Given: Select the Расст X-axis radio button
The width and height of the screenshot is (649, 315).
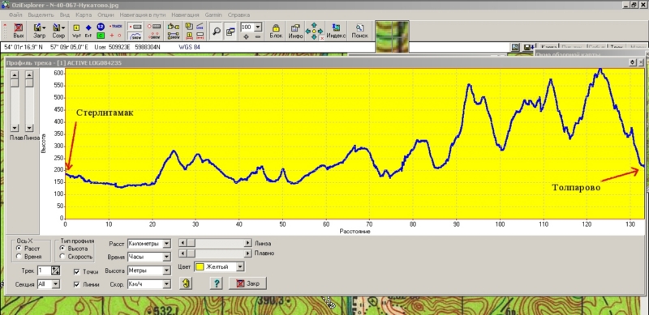Looking at the screenshot, I should click(x=19, y=249).
